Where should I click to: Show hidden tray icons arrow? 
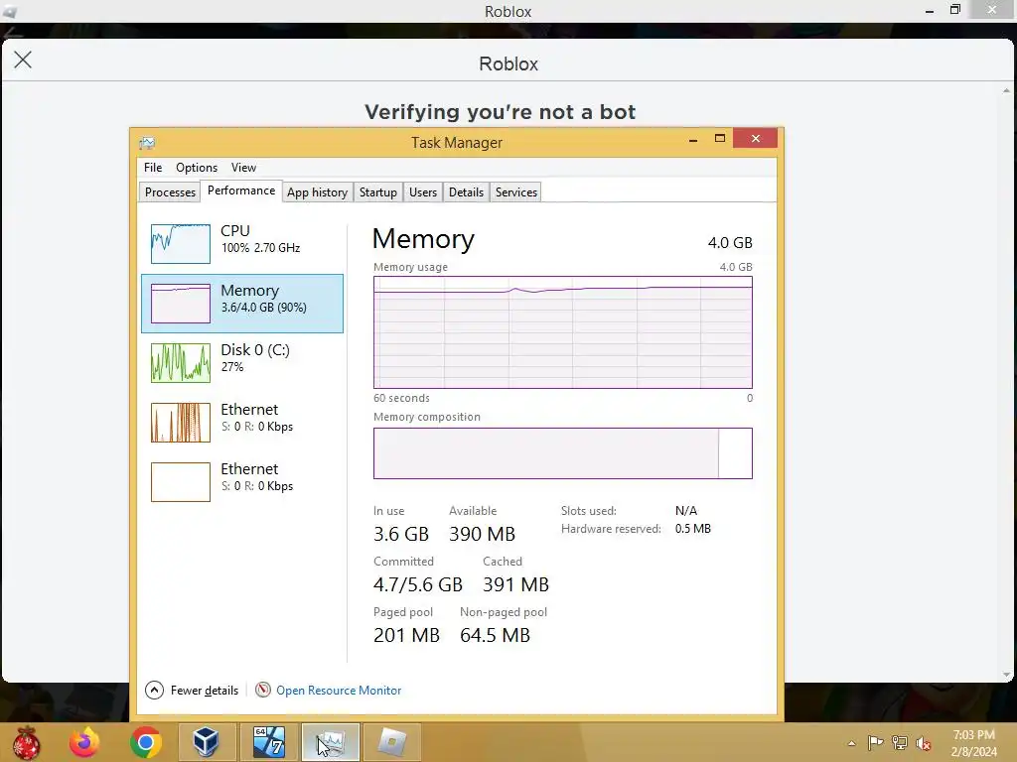click(851, 743)
